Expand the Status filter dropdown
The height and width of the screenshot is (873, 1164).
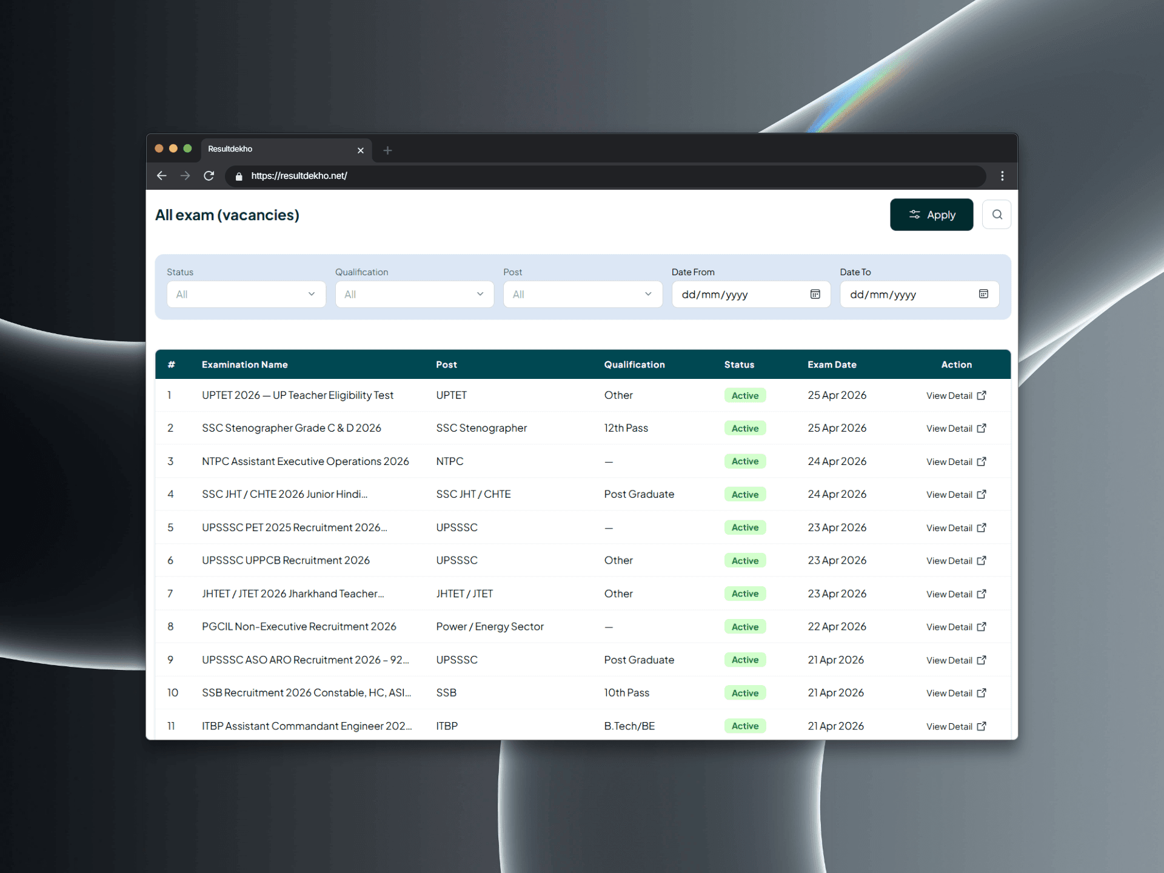[x=246, y=294]
